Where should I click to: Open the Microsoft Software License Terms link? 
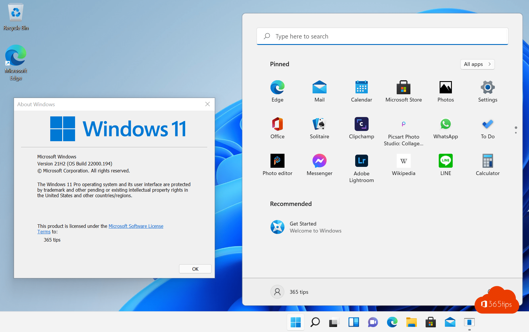pyautogui.click(x=136, y=226)
